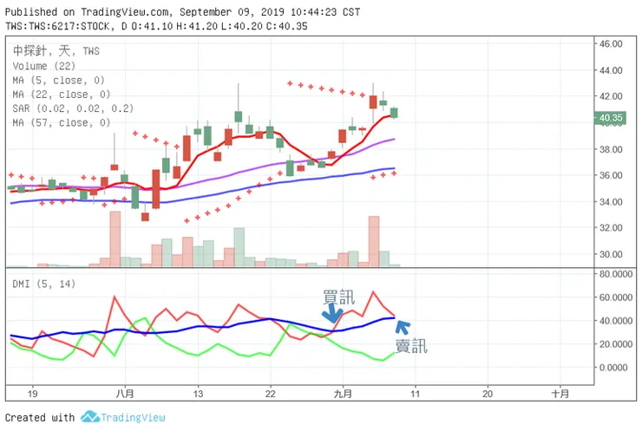This screenshot has width=642, height=431.
Task: Click the 中探針, 天, TWS chart title
Action: 56,51
